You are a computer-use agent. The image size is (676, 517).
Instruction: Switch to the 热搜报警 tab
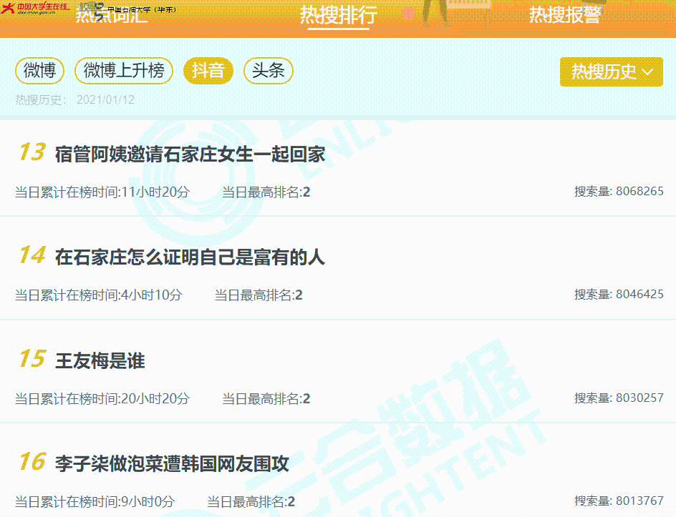[x=564, y=14]
